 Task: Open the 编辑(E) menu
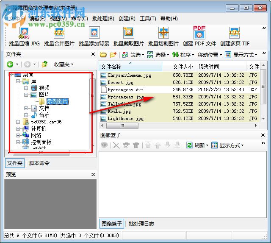click(x=37, y=19)
